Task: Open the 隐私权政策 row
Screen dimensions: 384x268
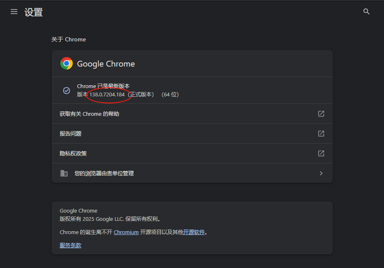Action: click(192, 153)
